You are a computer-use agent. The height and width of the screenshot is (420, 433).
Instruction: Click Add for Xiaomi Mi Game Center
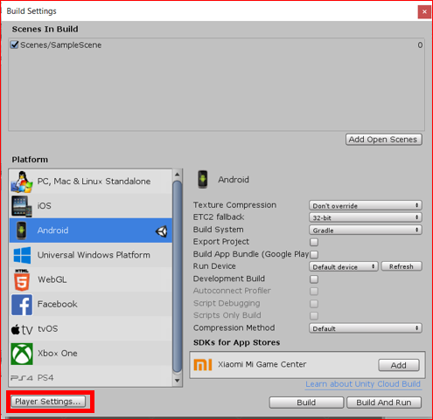399,365
